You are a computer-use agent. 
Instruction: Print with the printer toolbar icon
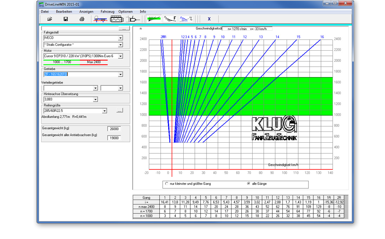82,19
